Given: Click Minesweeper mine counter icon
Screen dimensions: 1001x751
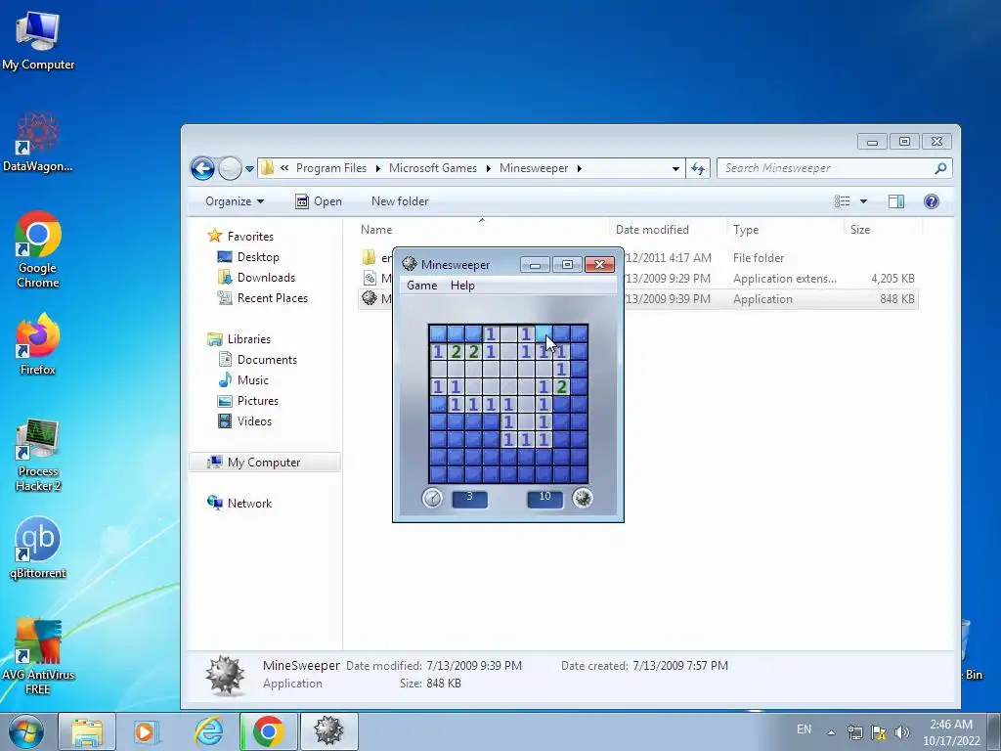Looking at the screenshot, I should tap(583, 498).
